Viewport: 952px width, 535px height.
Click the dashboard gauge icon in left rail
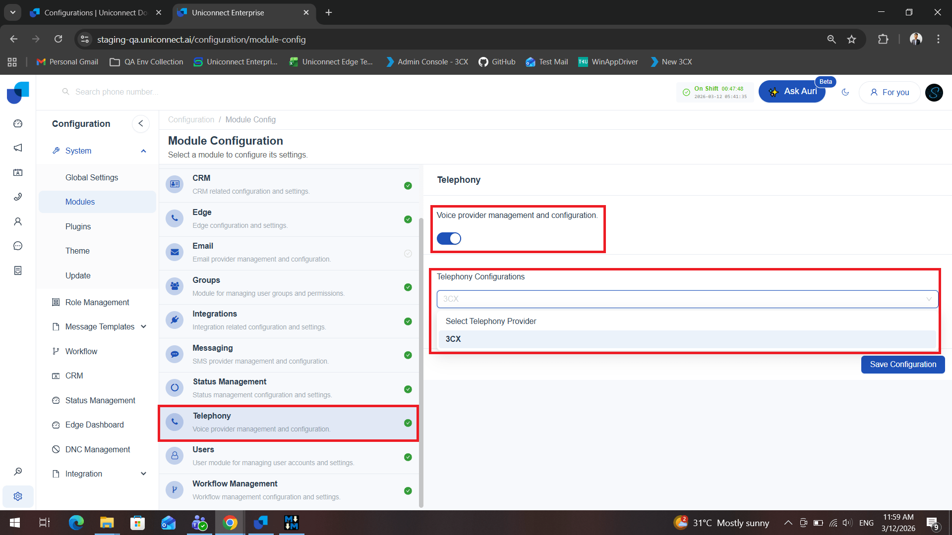[18, 124]
